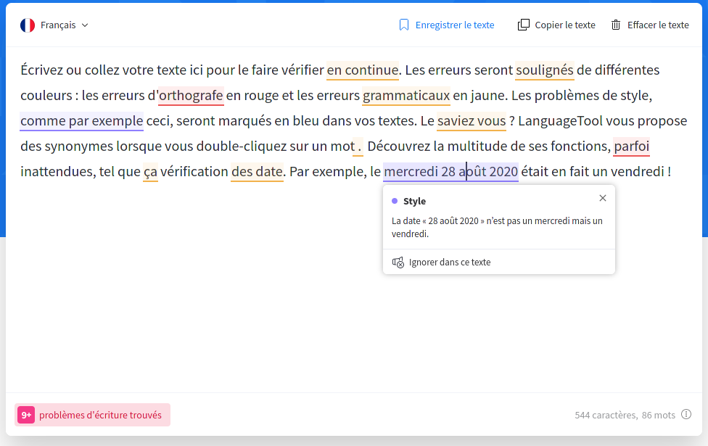Screen dimensions: 708x446
Task: Click underlined phrase "en continue"
Action: pos(363,70)
